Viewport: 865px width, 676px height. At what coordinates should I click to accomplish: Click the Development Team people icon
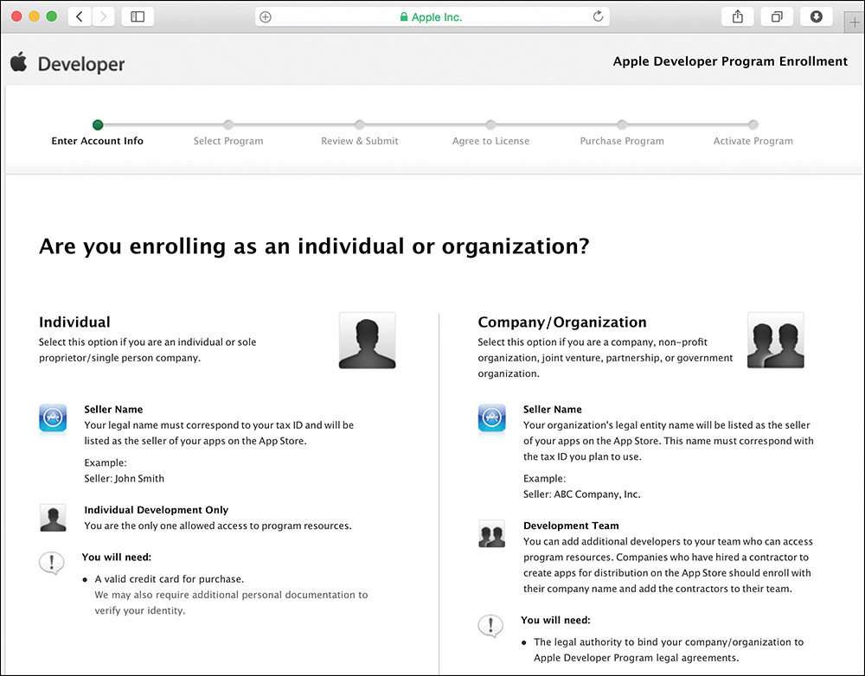pos(491,533)
